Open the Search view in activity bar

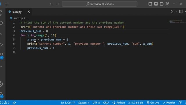(x=1, y=23)
